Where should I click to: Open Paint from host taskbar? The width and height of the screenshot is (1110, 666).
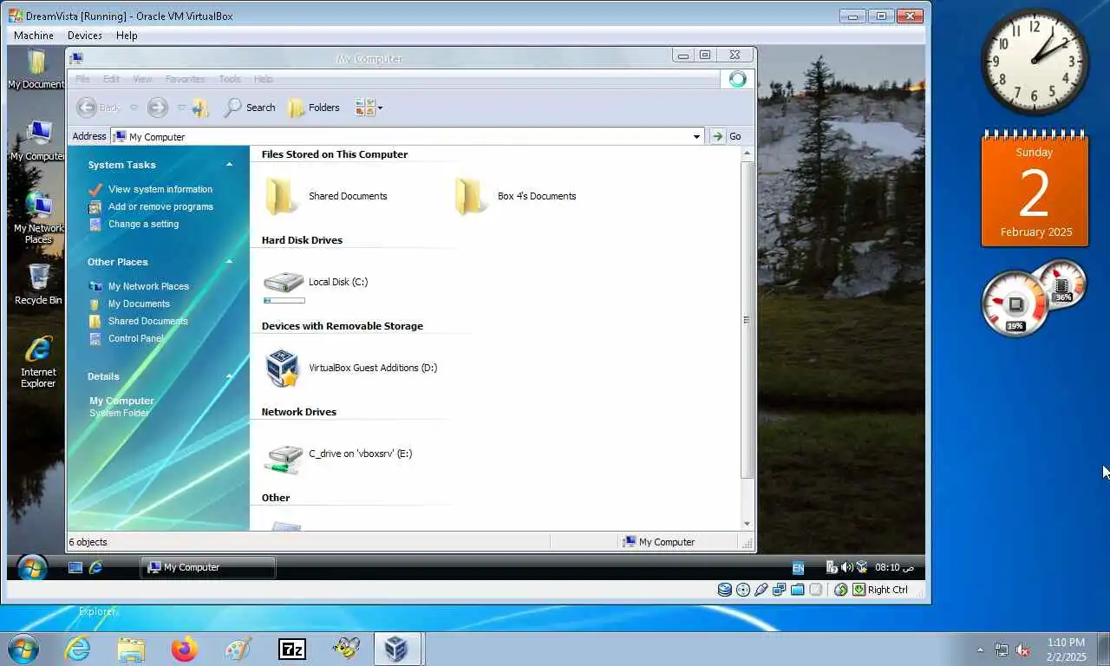tap(238, 649)
